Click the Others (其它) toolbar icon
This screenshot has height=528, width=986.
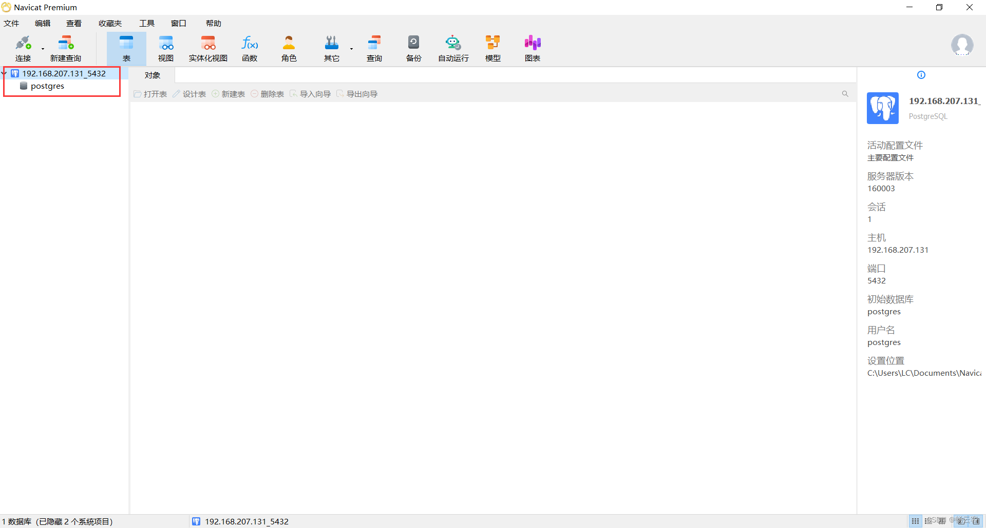[332, 48]
